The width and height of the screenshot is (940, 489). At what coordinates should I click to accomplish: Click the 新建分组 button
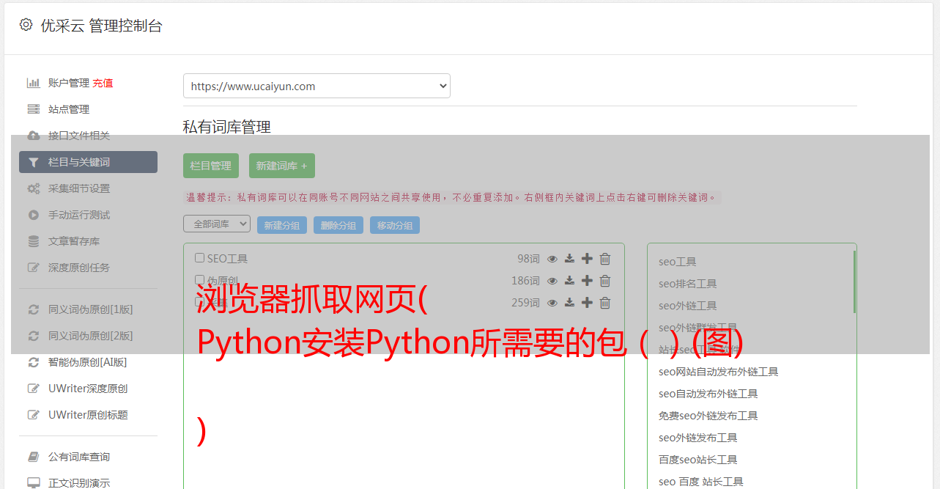point(282,225)
